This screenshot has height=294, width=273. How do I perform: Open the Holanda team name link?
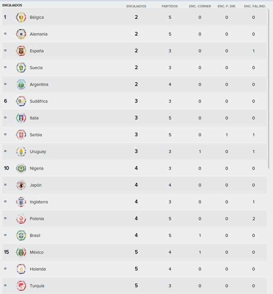click(x=38, y=269)
